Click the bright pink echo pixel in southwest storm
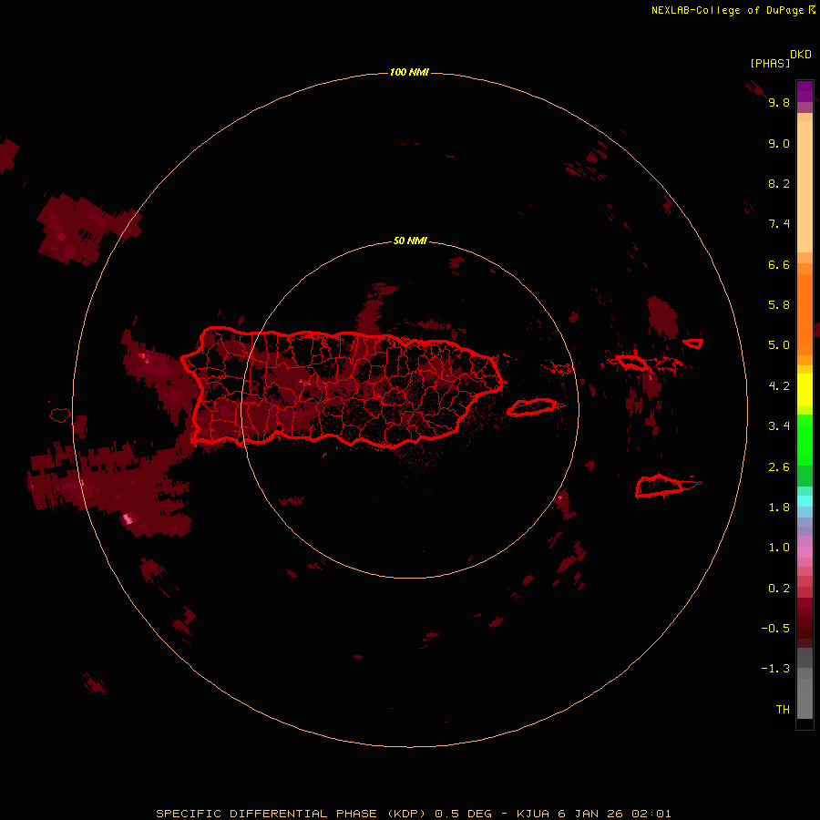 pos(128,518)
